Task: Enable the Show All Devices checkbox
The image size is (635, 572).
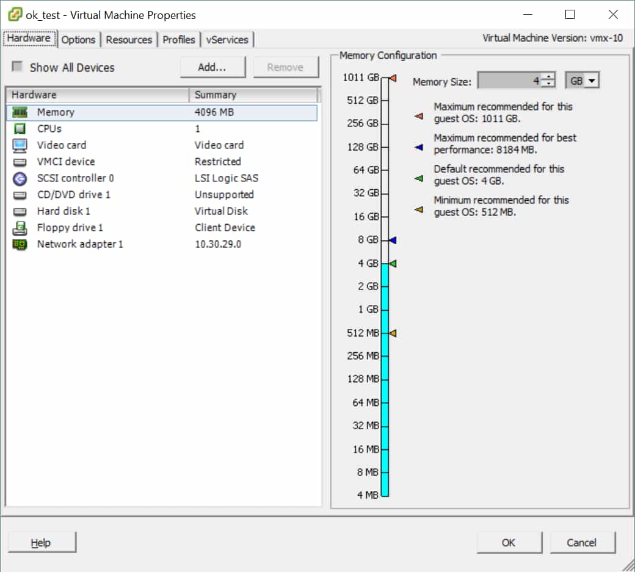Action: coord(17,68)
